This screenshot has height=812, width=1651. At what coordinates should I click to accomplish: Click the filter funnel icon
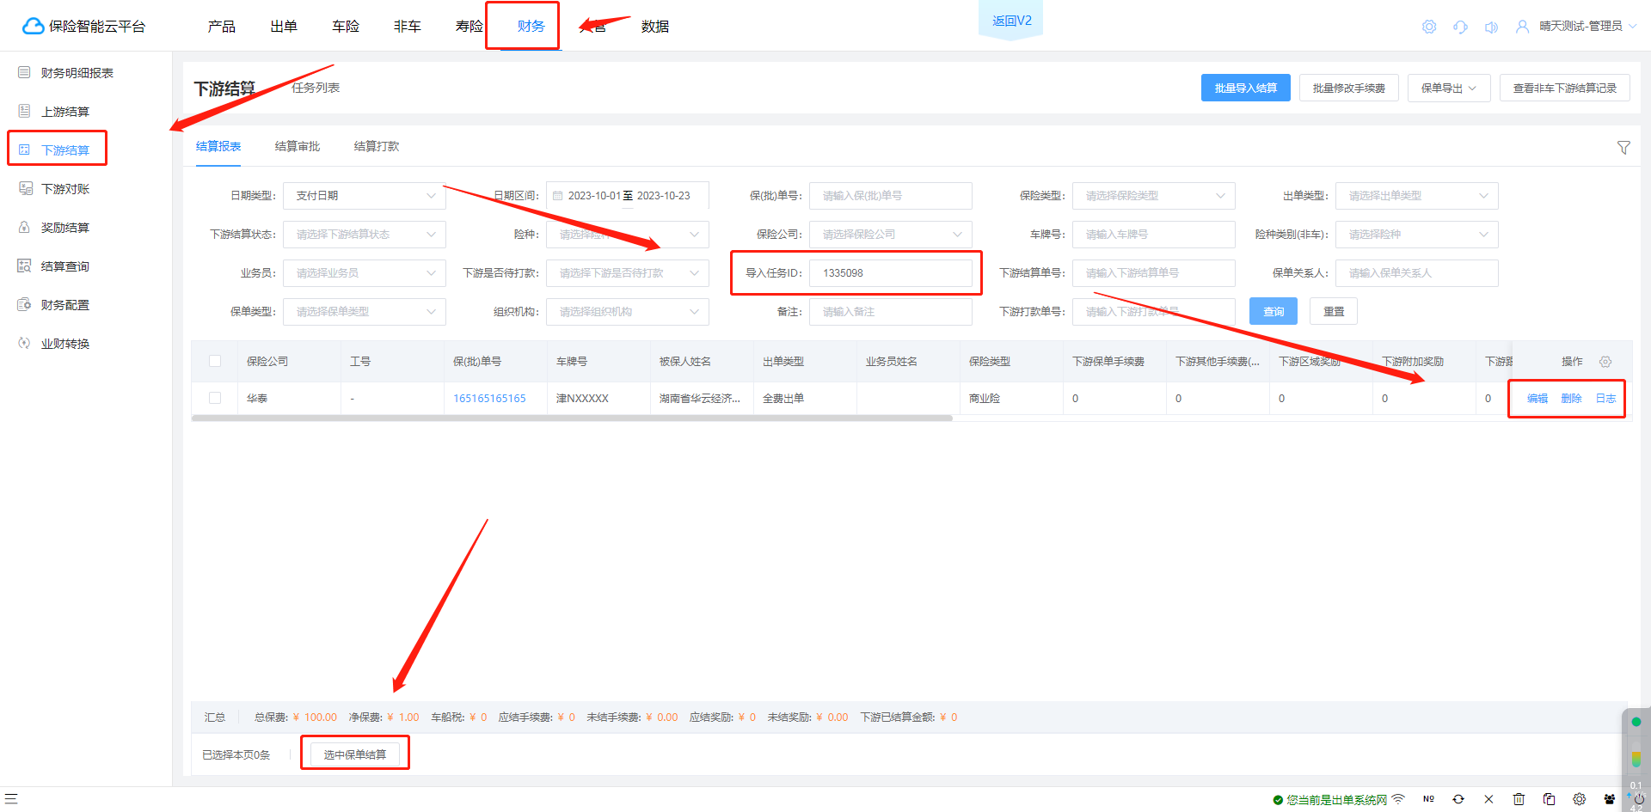pyautogui.click(x=1623, y=148)
